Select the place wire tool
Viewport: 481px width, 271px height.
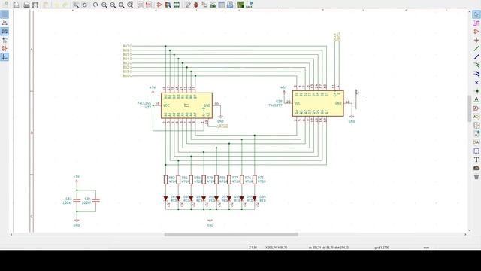point(476,48)
